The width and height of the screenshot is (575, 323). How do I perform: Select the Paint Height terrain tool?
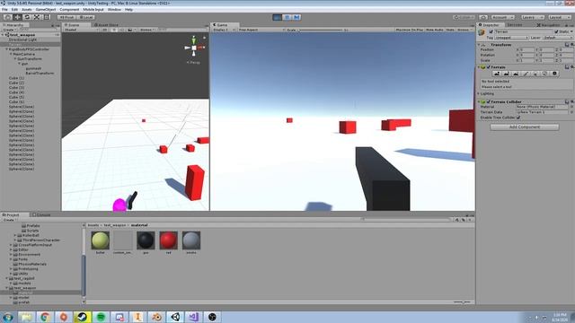click(x=507, y=74)
